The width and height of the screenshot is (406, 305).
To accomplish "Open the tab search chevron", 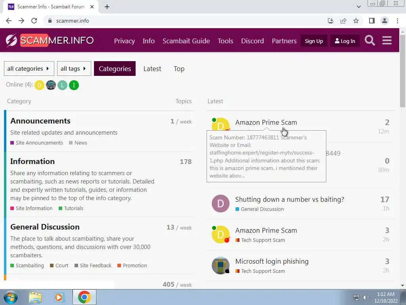I will 358,7.
